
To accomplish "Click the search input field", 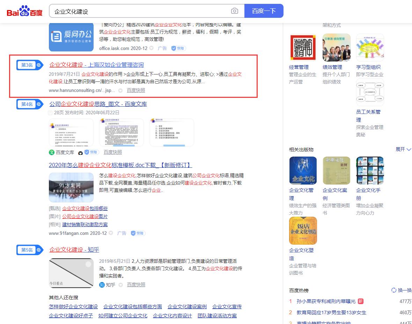I will coord(140,11).
